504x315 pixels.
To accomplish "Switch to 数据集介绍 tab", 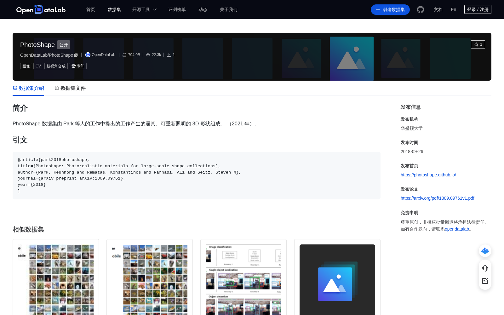I will pyautogui.click(x=28, y=88).
